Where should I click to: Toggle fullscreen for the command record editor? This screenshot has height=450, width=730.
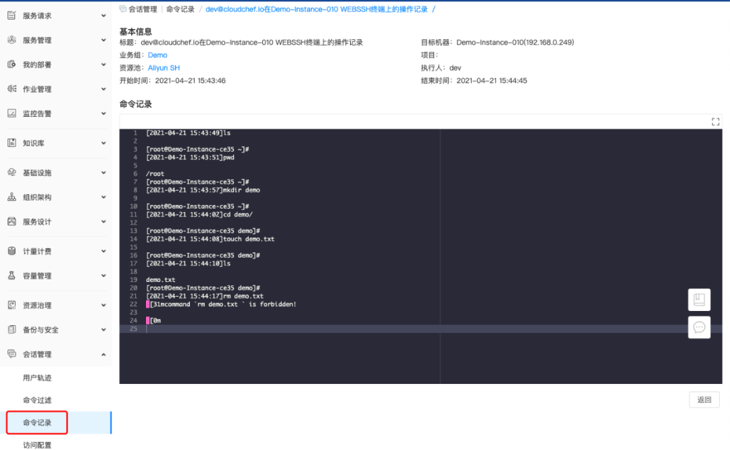click(x=716, y=122)
